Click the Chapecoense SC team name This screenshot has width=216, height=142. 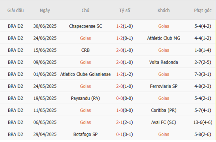coord(85,26)
